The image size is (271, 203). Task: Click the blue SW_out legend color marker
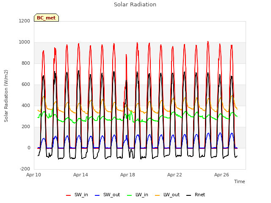97,195
